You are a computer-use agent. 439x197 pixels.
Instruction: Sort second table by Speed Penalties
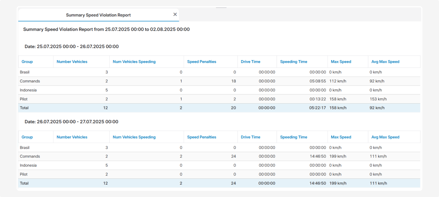202,137
